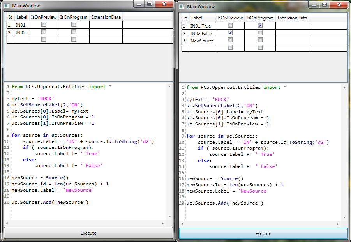The height and width of the screenshot is (242, 351).
Task: Select 'IN01 True' label cell
Action: [202, 26]
